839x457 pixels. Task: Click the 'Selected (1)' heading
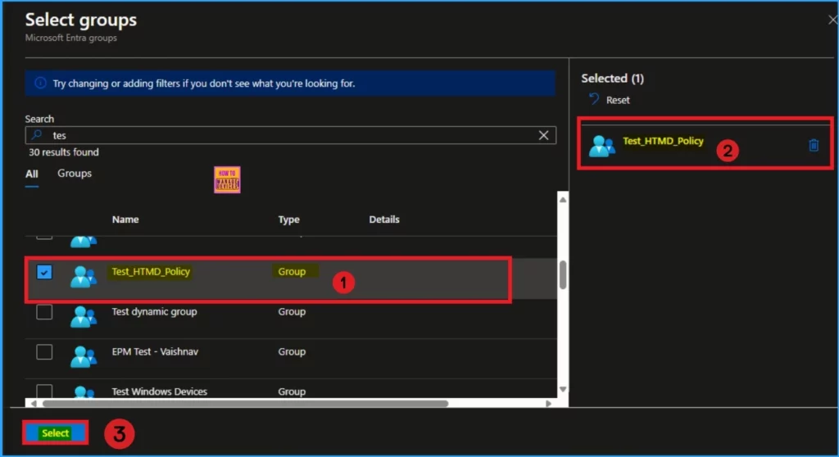point(613,78)
